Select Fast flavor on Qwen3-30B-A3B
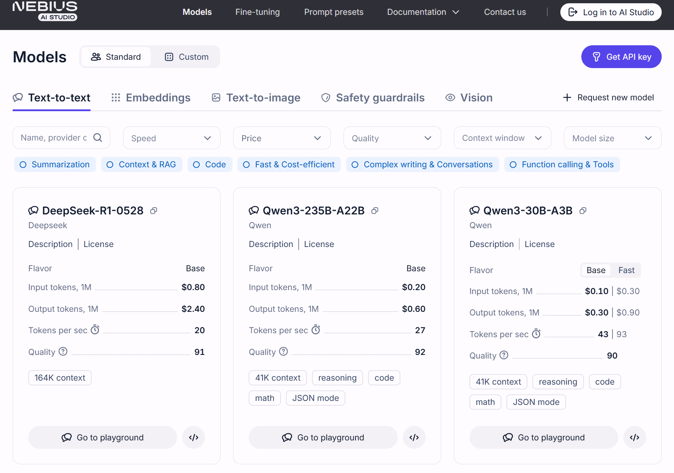 point(626,270)
